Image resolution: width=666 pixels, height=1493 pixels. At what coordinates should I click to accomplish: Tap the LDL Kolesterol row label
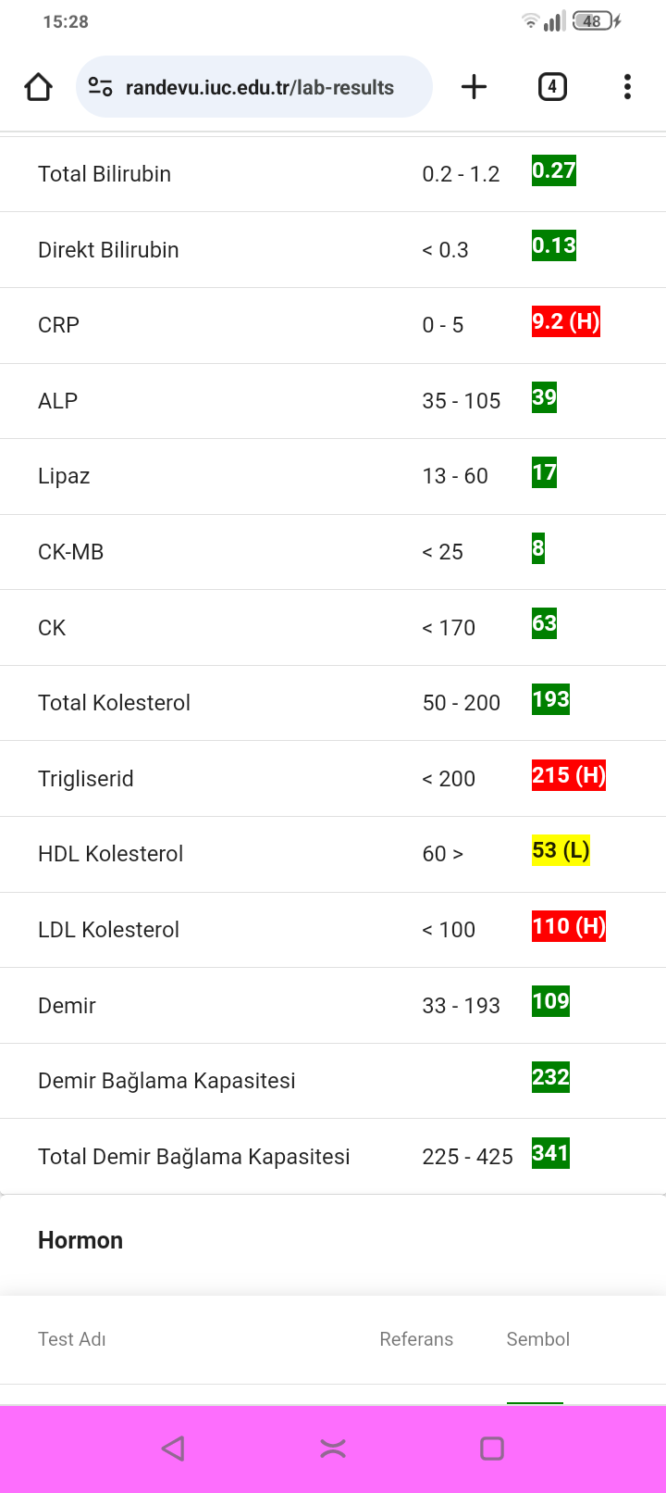click(x=108, y=930)
